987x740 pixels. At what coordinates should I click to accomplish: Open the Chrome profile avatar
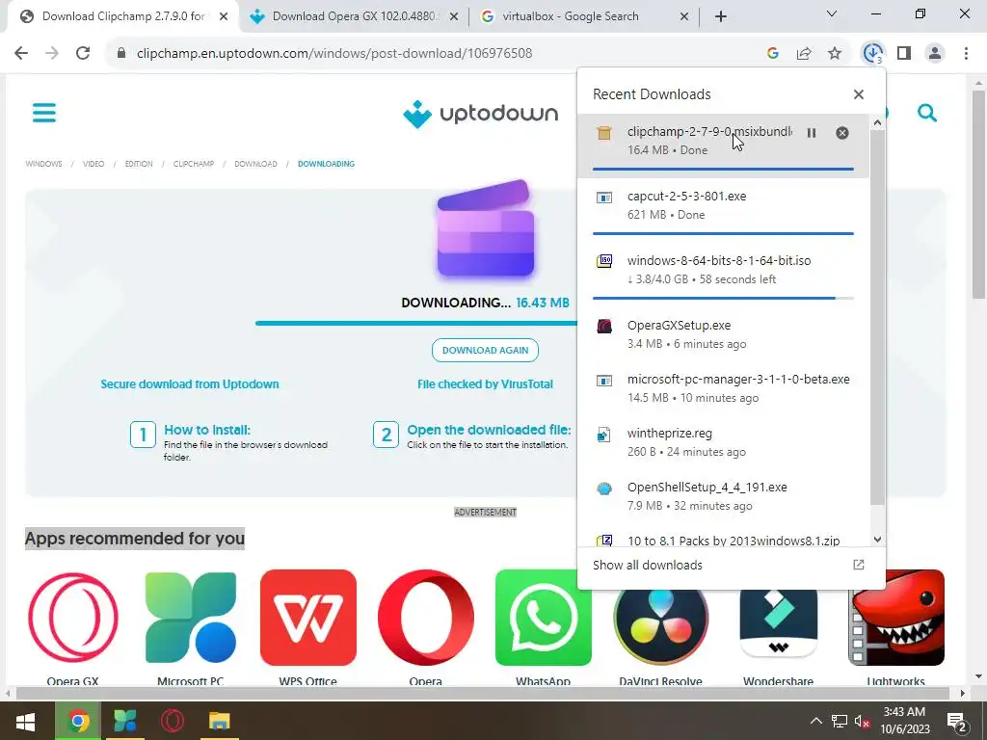(x=935, y=54)
